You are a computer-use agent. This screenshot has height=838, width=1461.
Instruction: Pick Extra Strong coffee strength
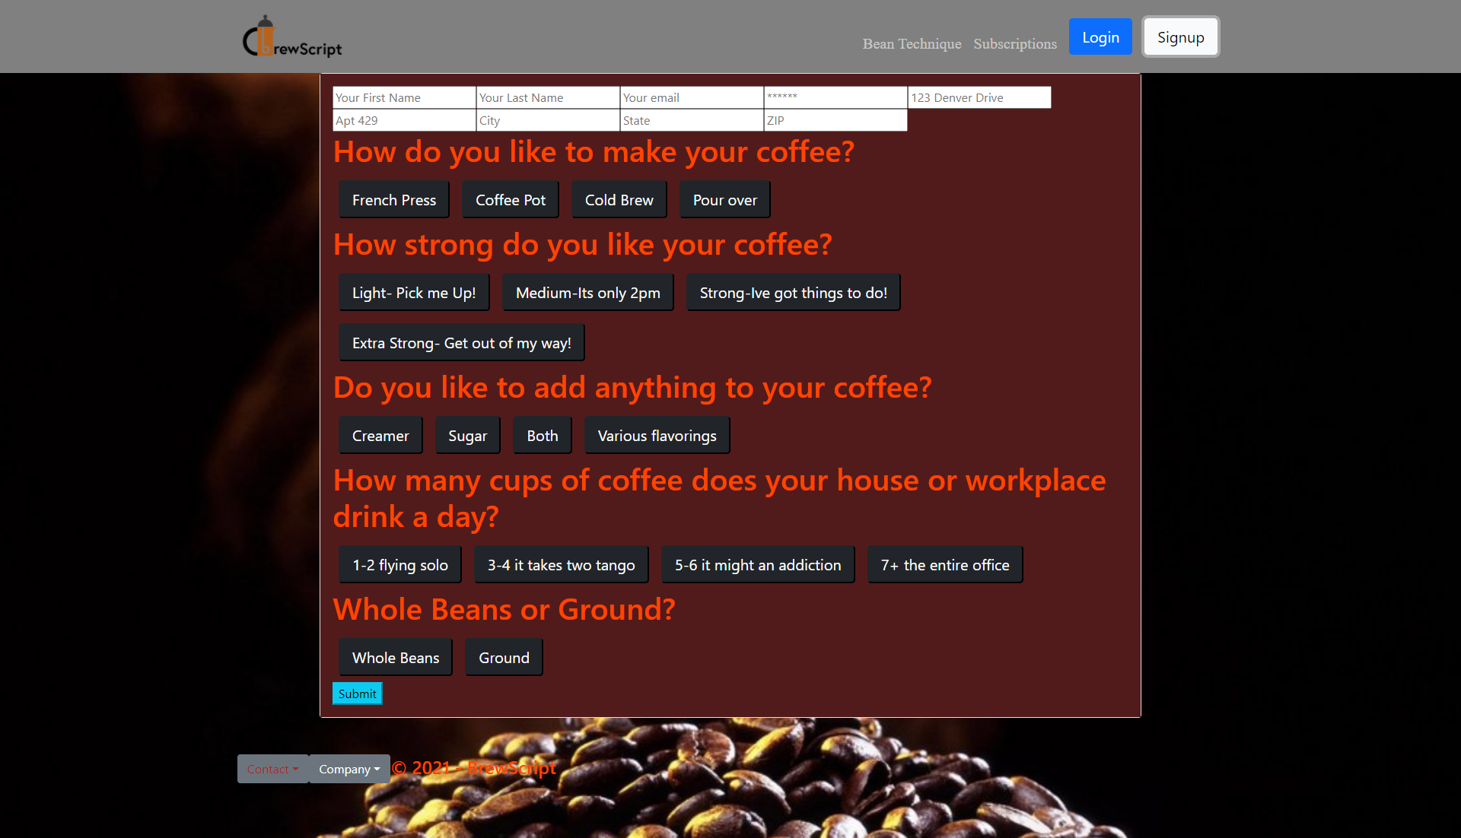(x=461, y=343)
